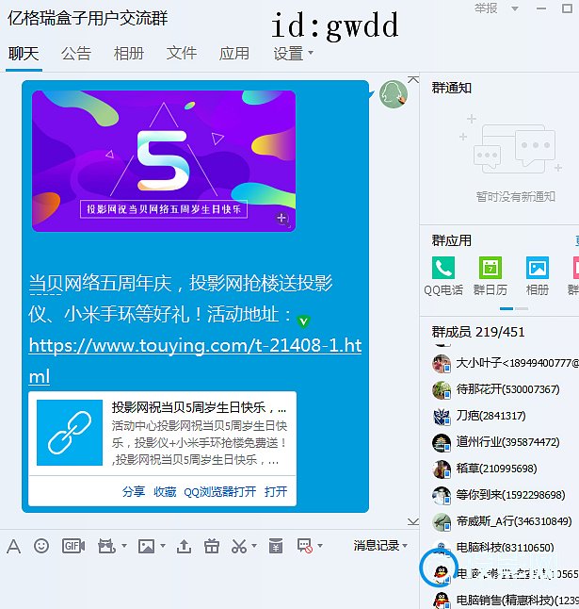The width and height of the screenshot is (579, 609).
Task: Open the font style tool (A icon)
Action: pyautogui.click(x=13, y=547)
